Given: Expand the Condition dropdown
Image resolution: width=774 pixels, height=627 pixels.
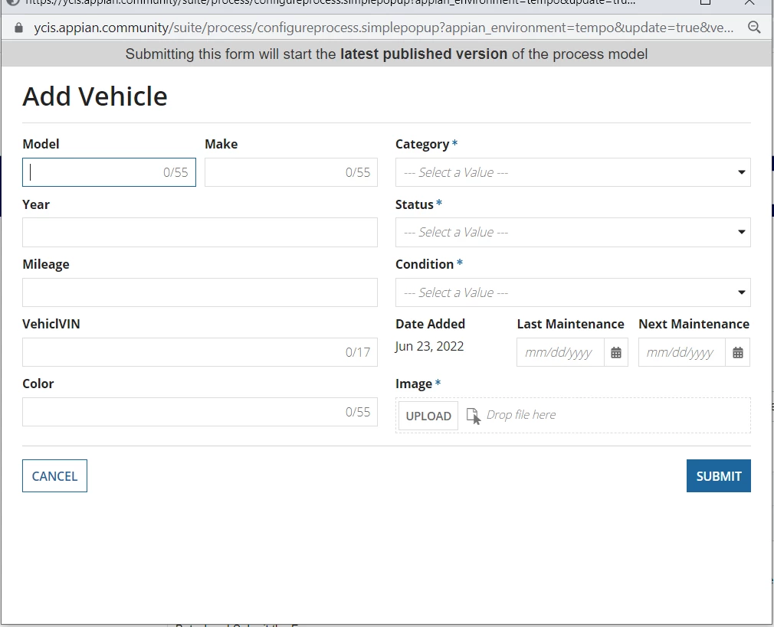Looking at the screenshot, I should point(572,292).
